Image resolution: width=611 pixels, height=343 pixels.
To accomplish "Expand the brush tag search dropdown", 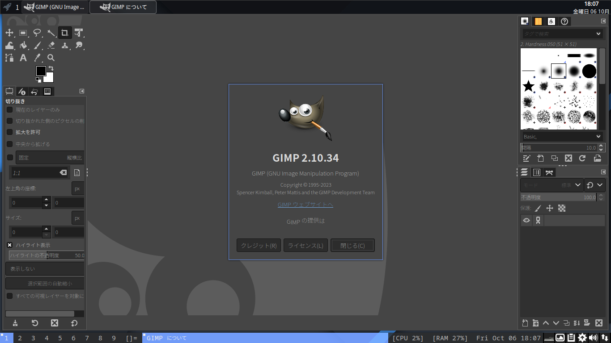I will coord(598,34).
